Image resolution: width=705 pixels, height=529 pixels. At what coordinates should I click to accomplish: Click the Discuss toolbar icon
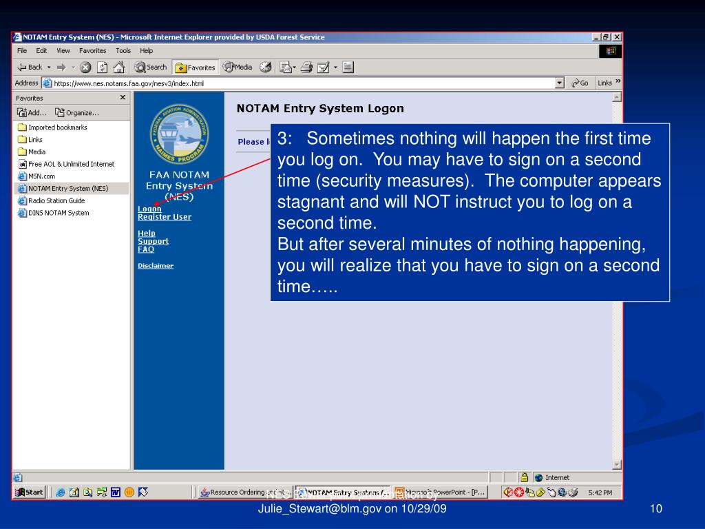click(x=348, y=68)
